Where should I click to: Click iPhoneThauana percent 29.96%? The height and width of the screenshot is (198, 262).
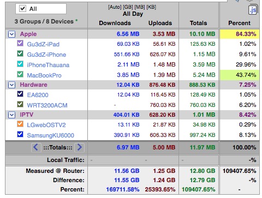246,64
